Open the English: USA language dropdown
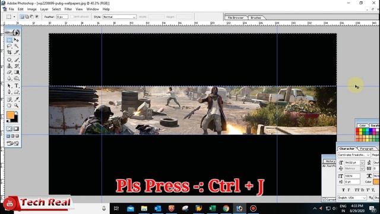This screenshot has height=214, width=380. click(352, 198)
